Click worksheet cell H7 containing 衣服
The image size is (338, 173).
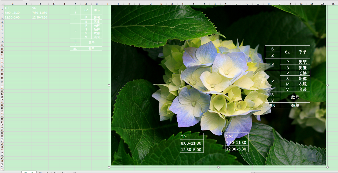point(97,33)
